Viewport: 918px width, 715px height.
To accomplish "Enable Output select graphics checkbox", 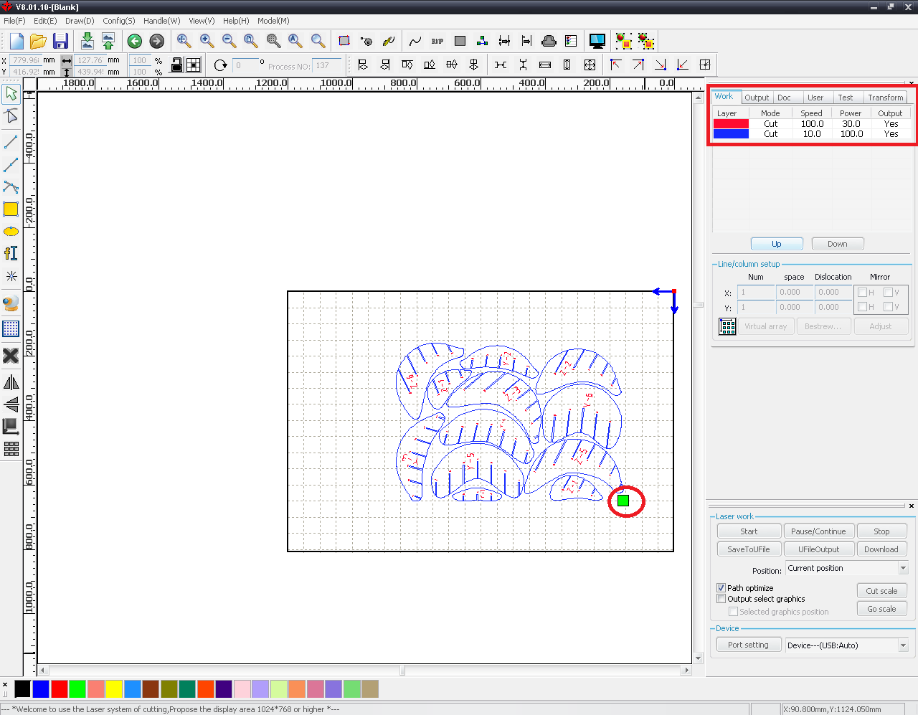I will (x=721, y=599).
